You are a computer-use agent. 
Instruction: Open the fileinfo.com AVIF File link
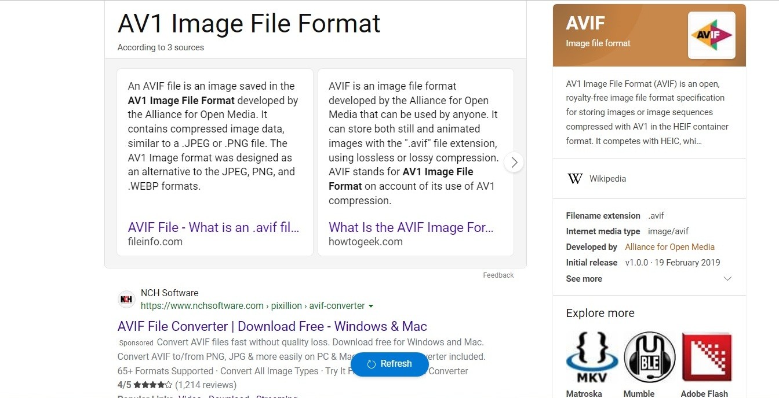tap(214, 227)
